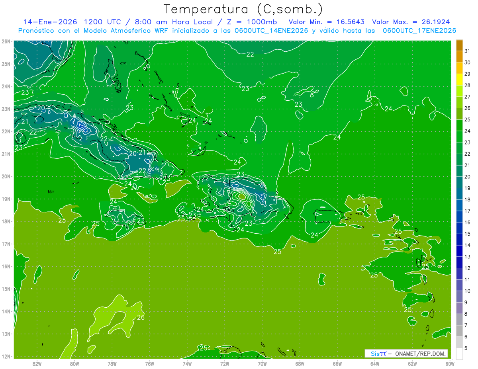Pick the blue legend band between 15 and 16
The width and height of the screenshot is (478, 369).
(x=459, y=228)
